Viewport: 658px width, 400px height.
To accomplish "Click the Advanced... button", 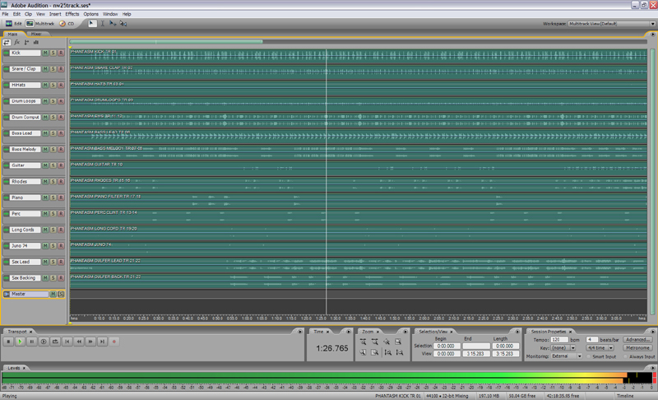I will point(638,340).
